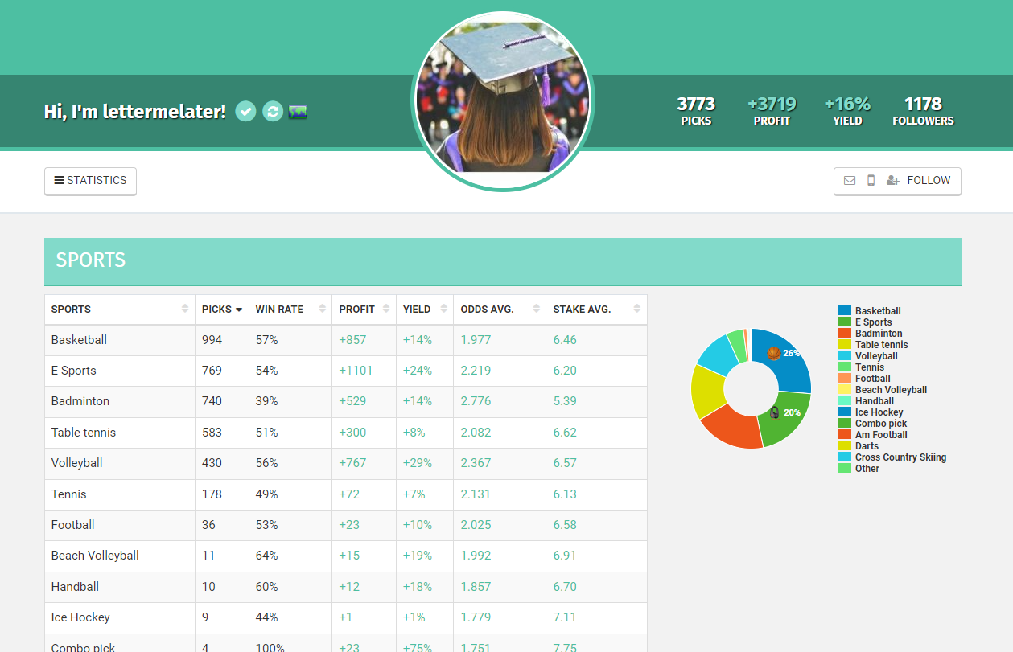Click the Follow button
Image resolution: width=1013 pixels, height=652 pixels.
pos(897,181)
